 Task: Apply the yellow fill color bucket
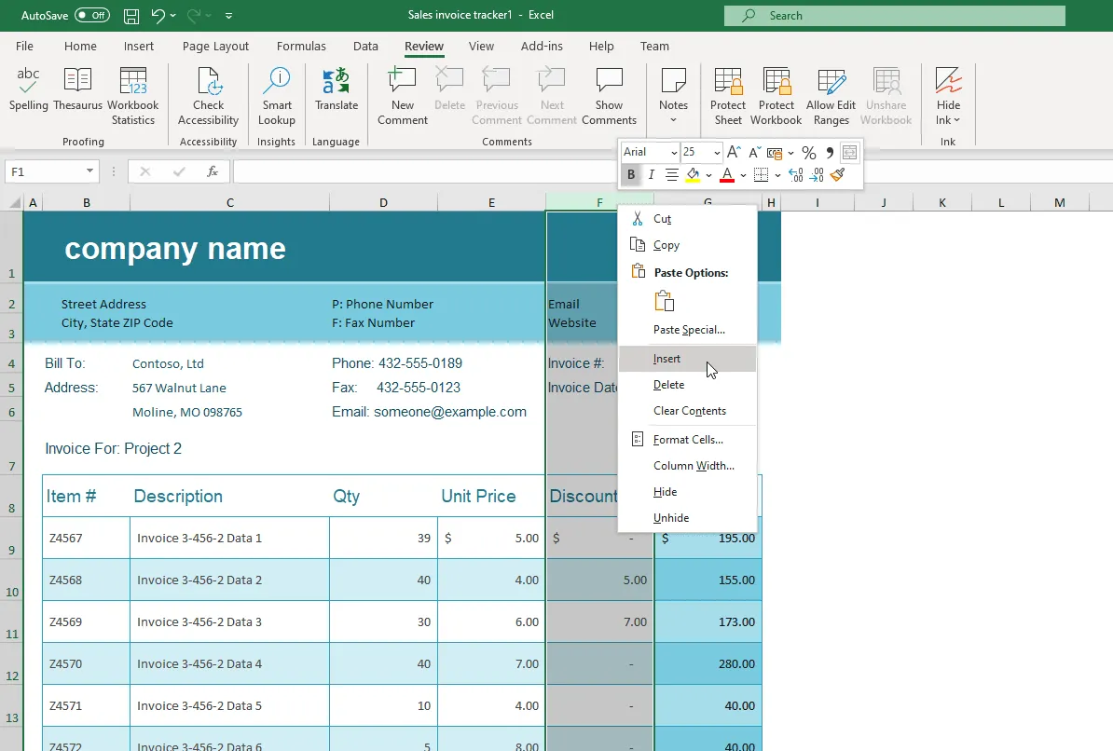(692, 175)
